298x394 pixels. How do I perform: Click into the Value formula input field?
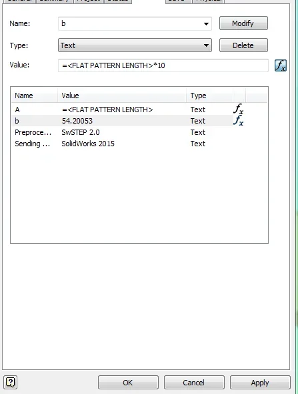pos(163,65)
